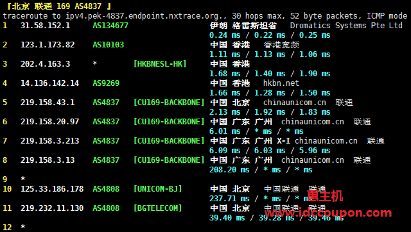Click AS number AS134677
Viewport: 411px width, 232px height.
(110, 26)
